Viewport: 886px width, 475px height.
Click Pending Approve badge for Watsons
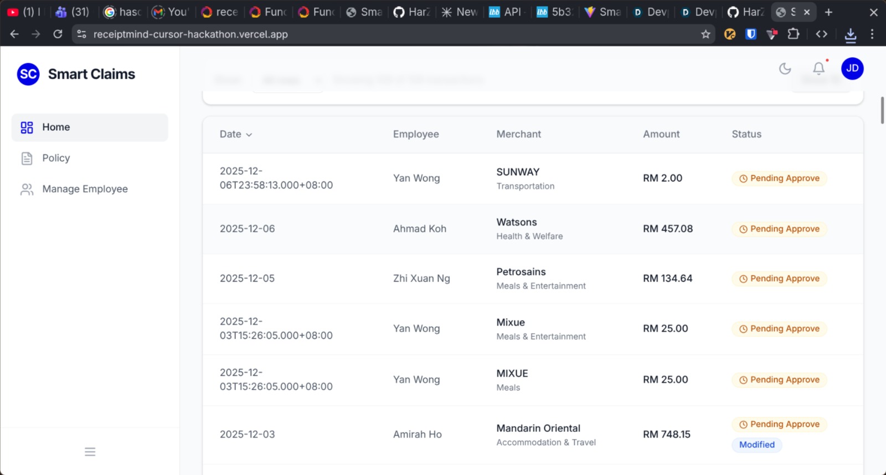(779, 229)
